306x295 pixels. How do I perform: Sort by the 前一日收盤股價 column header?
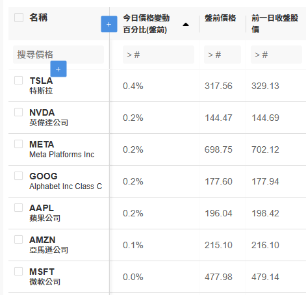(x=275, y=24)
